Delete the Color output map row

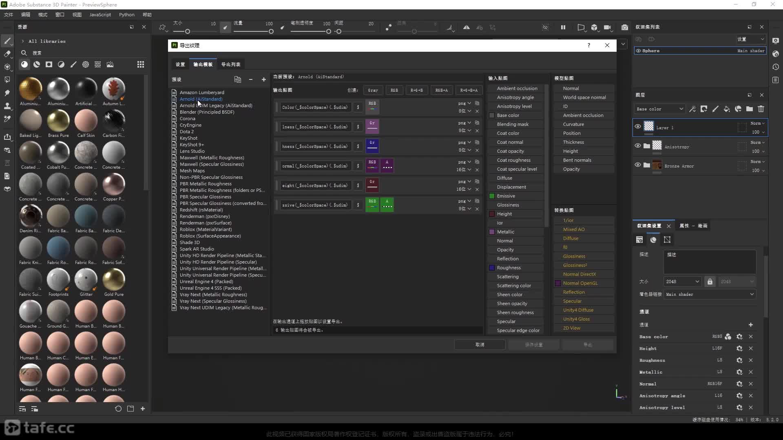click(x=477, y=111)
